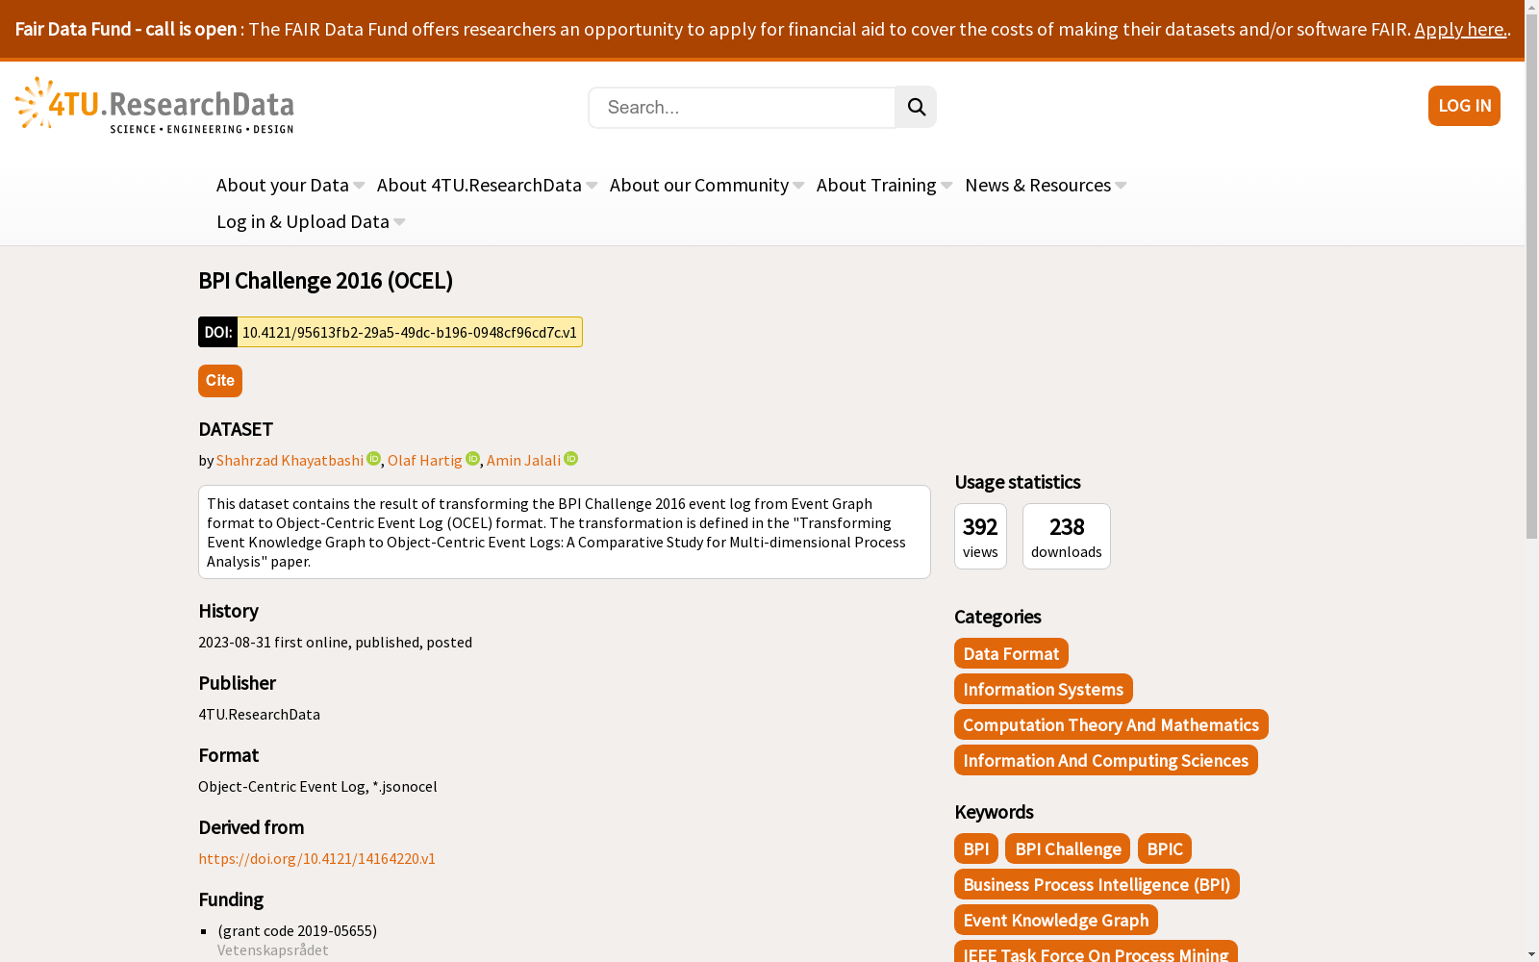Click the page vertical scrollbar thumb
Viewport: 1539px width, 962px height.
pyautogui.click(x=1531, y=276)
